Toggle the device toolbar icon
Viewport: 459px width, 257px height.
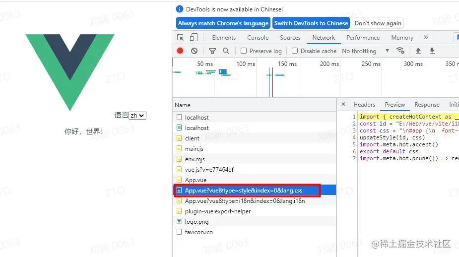pyautogui.click(x=194, y=38)
